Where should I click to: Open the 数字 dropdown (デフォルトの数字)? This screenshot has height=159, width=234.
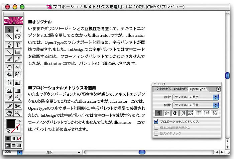pyautogui.click(x=196, y=97)
